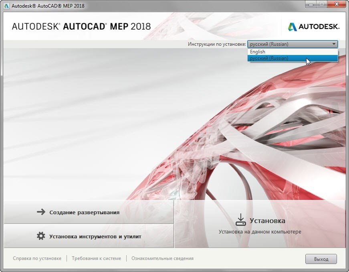The width and height of the screenshot is (349, 272).
Task: Select English from the language list
Action: click(x=293, y=52)
